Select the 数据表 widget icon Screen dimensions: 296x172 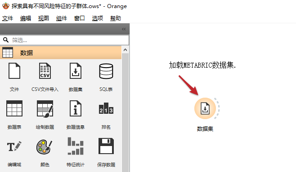click(14, 108)
